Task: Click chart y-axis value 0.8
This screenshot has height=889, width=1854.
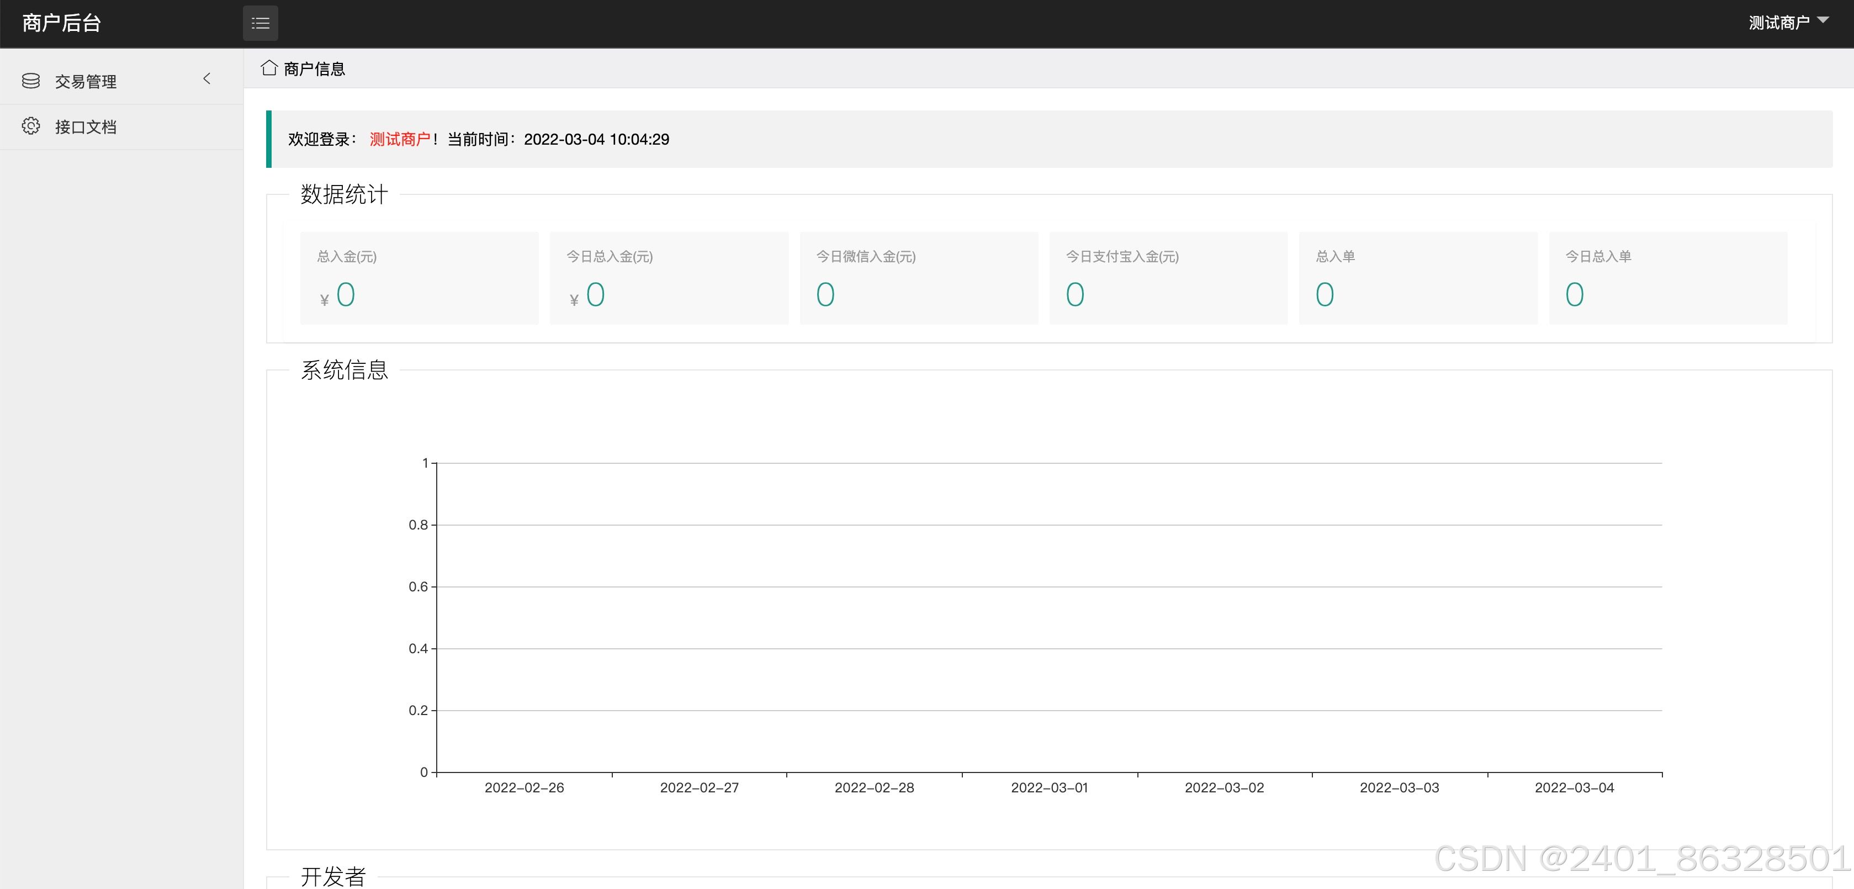Action: click(x=418, y=525)
